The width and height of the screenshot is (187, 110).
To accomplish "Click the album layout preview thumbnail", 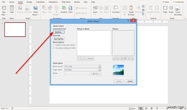I will point(118,70).
